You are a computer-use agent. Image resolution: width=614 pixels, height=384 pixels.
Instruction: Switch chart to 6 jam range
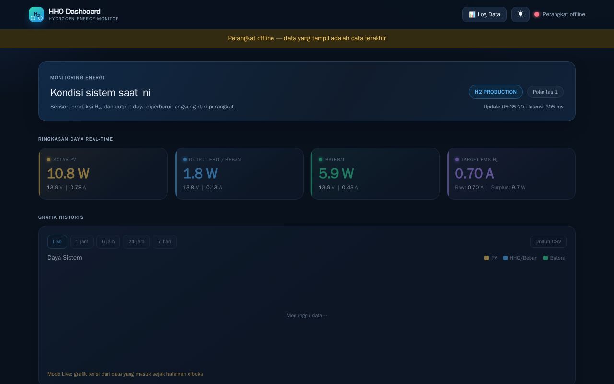(x=108, y=241)
